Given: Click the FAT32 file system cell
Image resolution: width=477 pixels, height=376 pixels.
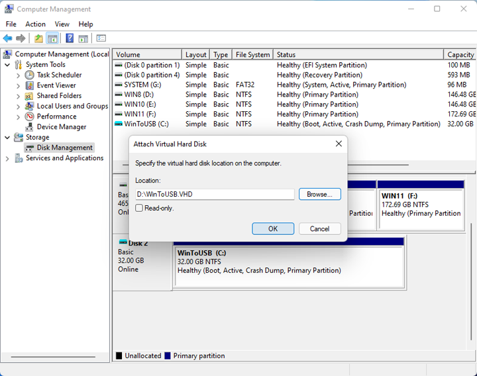Looking at the screenshot, I should 245,85.
